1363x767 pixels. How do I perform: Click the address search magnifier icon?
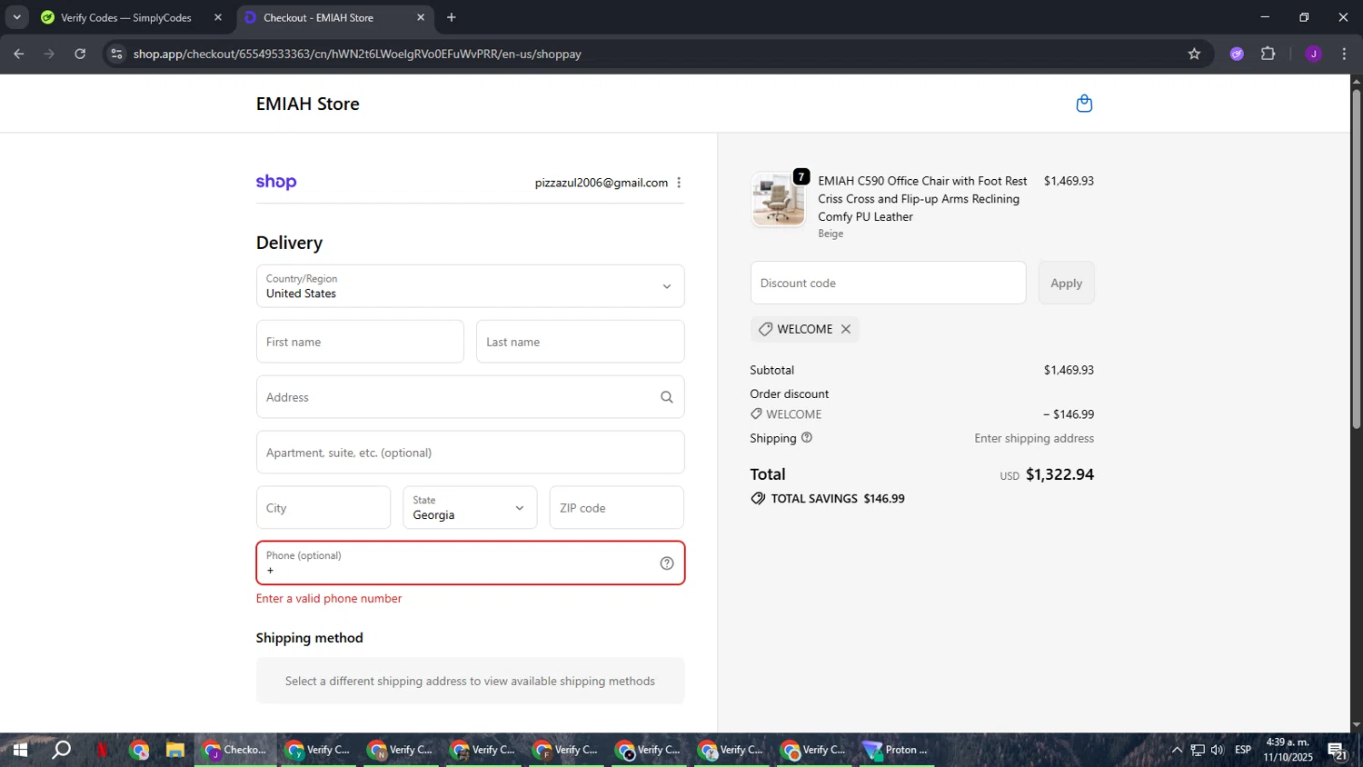click(667, 397)
